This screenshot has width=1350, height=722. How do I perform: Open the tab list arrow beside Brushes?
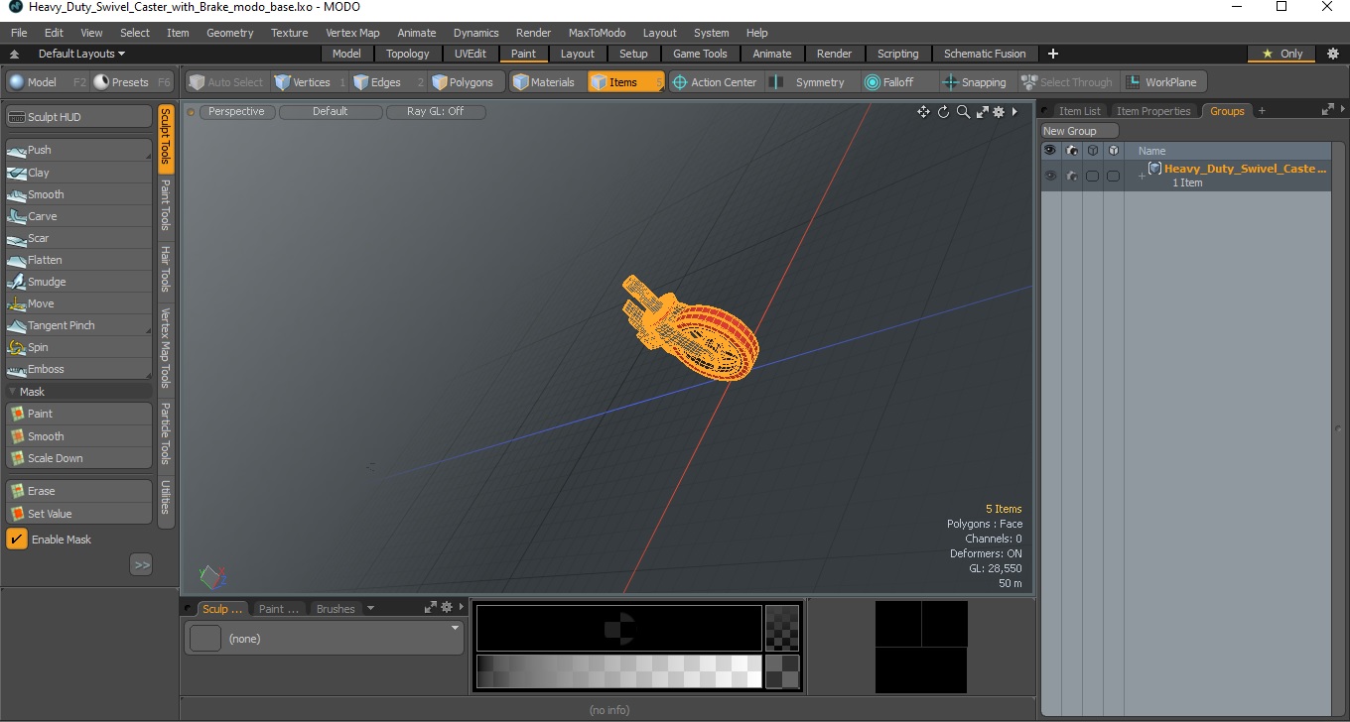370,609
